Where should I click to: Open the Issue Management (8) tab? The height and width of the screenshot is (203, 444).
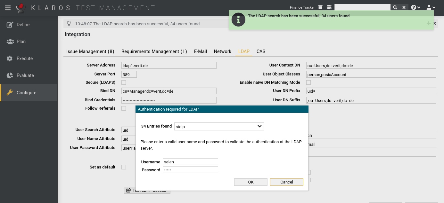pos(90,51)
